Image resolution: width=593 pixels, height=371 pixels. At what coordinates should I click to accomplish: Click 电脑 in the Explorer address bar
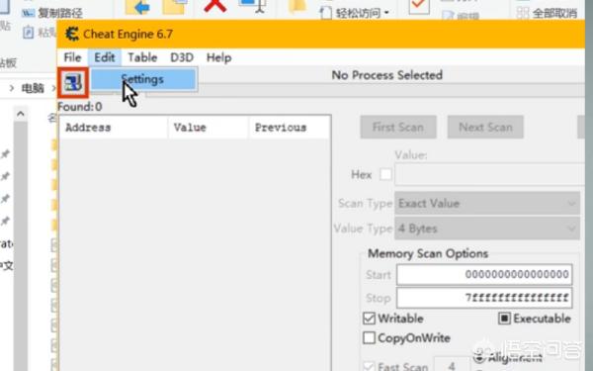(33, 88)
